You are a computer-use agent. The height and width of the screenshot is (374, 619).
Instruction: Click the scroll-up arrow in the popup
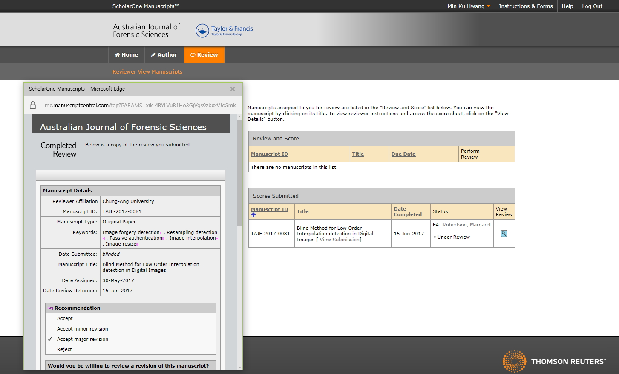pyautogui.click(x=240, y=117)
